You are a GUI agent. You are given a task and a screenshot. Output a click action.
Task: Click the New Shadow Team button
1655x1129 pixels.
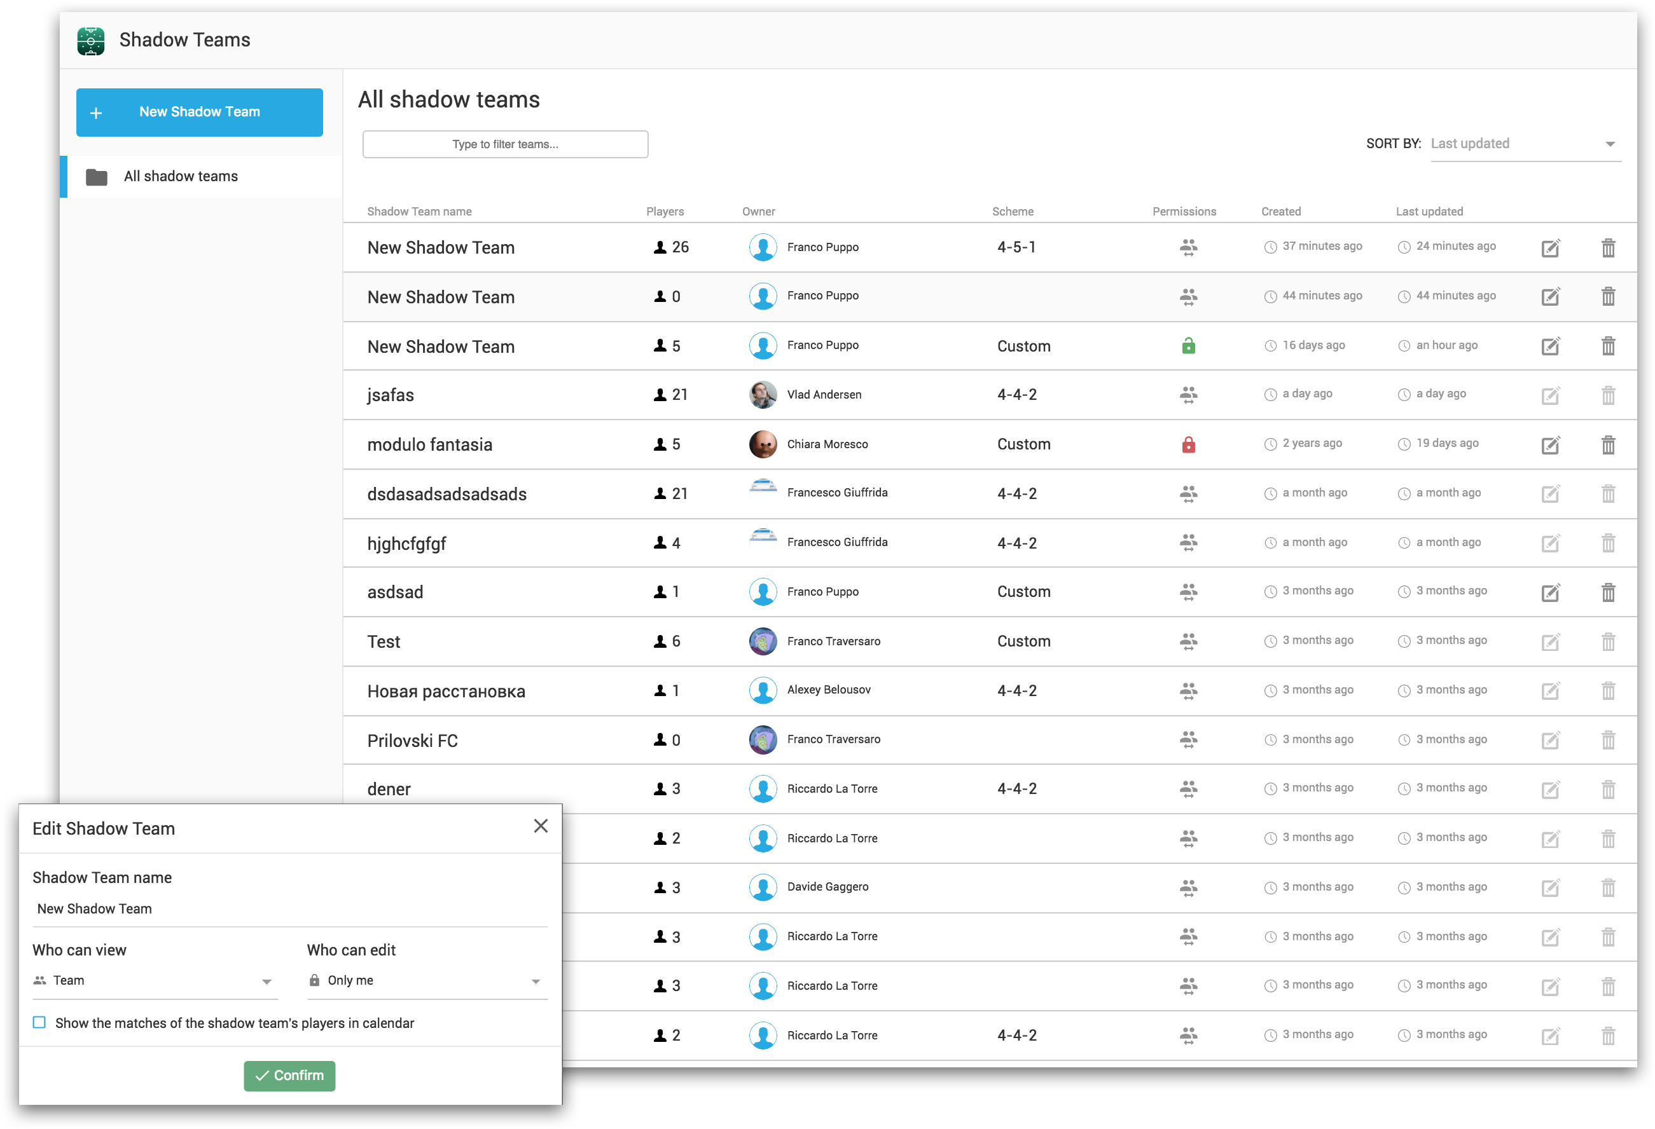point(199,113)
